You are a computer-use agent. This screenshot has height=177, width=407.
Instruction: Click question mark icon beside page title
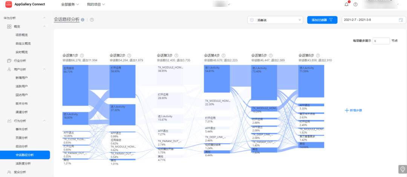pyautogui.click(x=92, y=20)
